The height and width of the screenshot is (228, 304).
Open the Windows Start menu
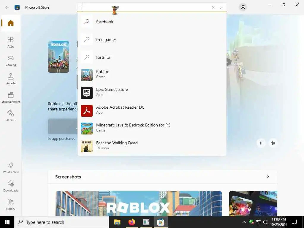(x=7, y=222)
